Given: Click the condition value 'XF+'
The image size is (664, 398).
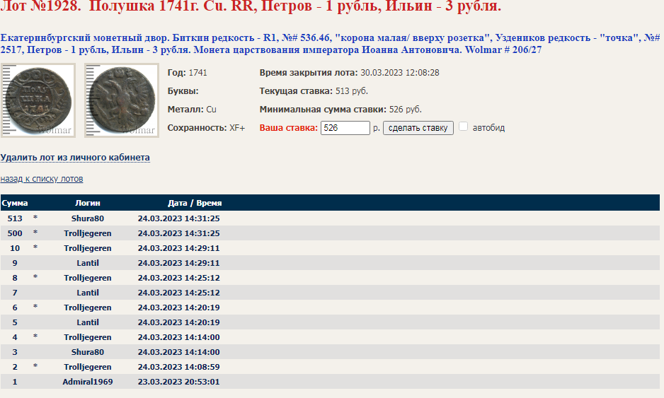Looking at the screenshot, I should 237,128.
